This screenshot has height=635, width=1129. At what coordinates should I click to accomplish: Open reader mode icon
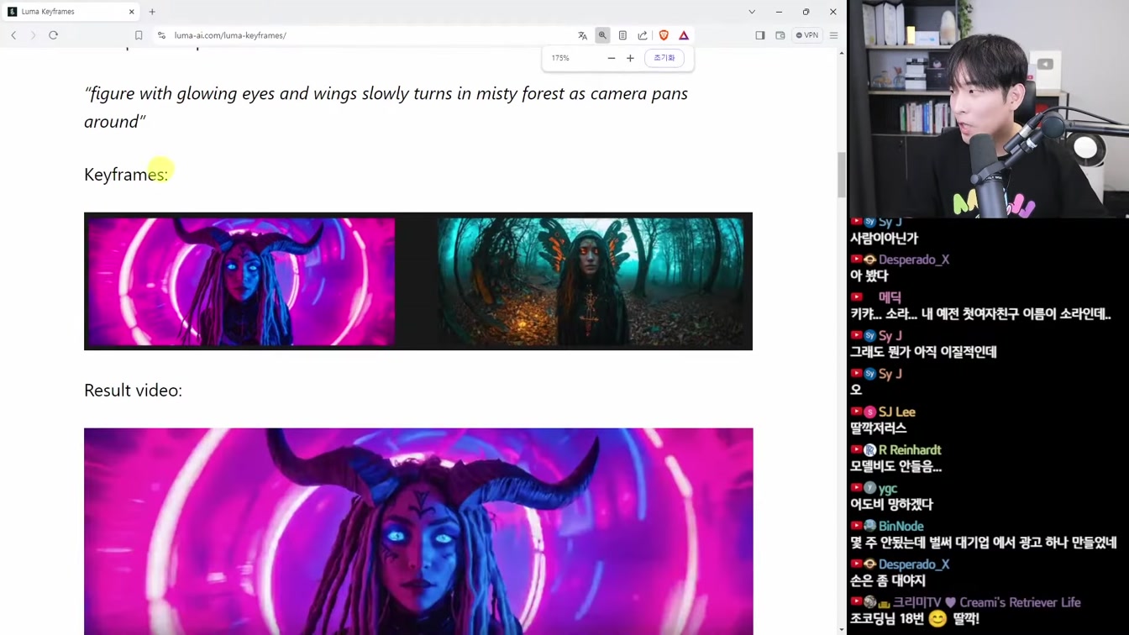[622, 35]
